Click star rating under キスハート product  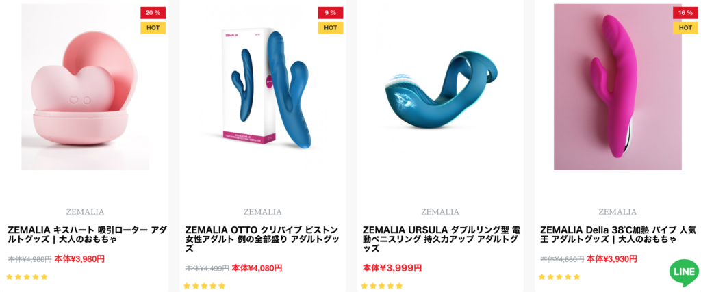click(x=27, y=276)
